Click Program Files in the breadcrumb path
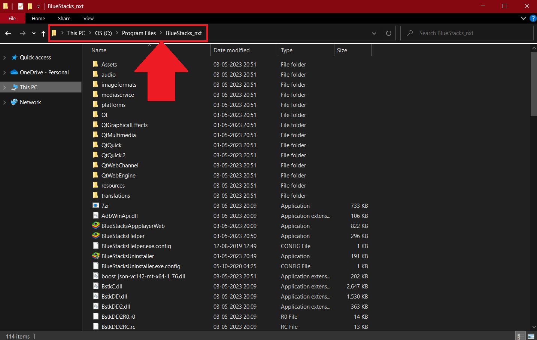The width and height of the screenshot is (537, 340). pos(139,33)
